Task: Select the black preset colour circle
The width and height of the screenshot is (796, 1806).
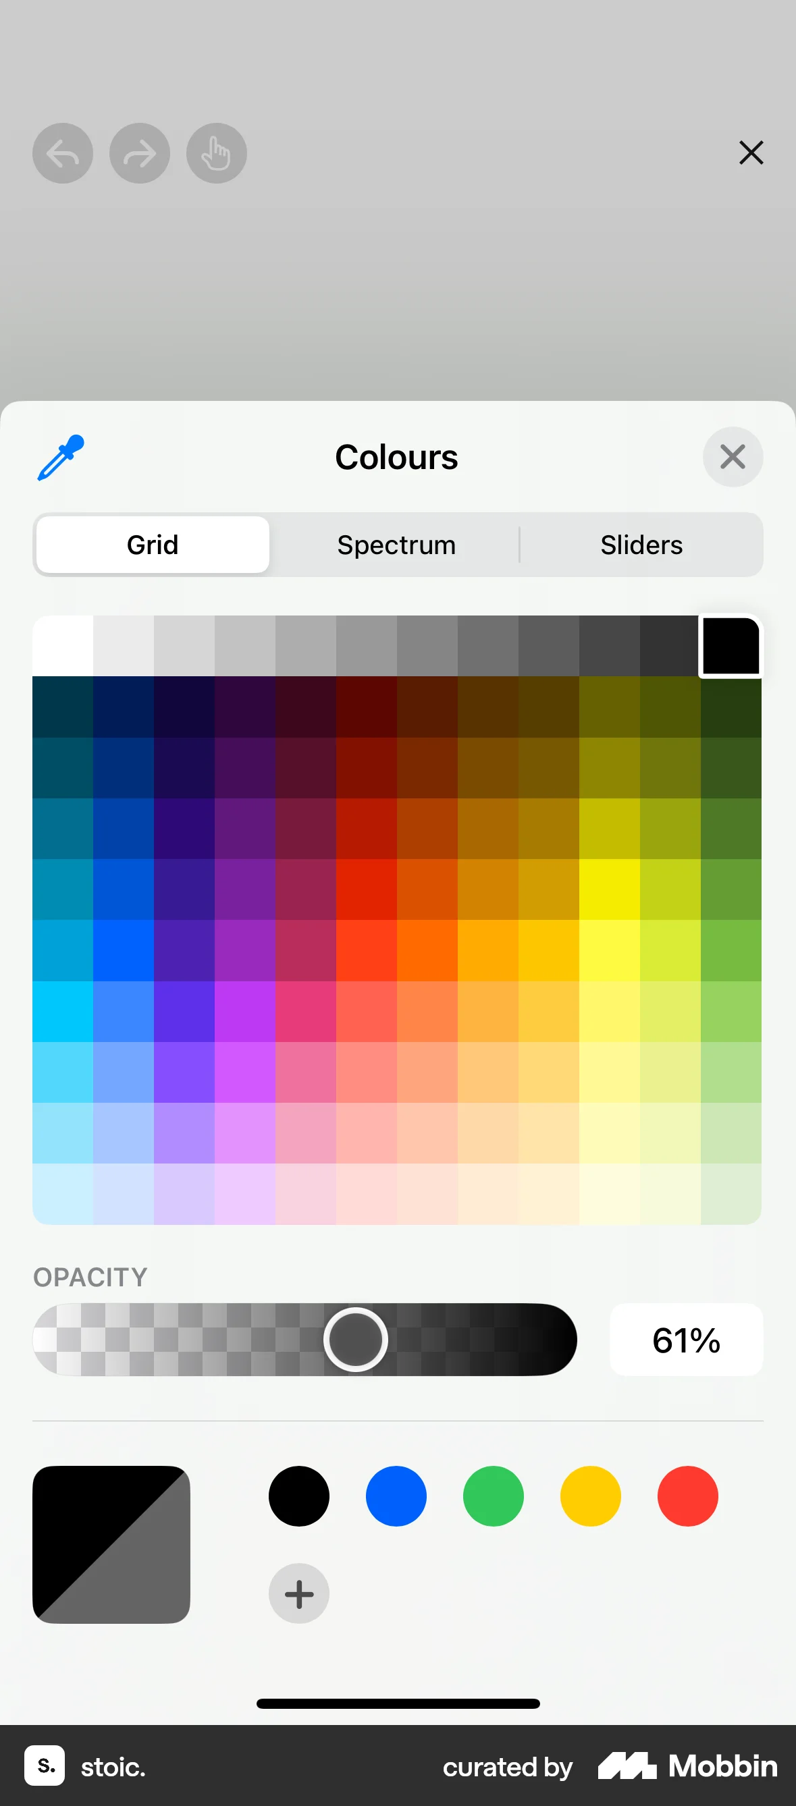Action: 298,1496
